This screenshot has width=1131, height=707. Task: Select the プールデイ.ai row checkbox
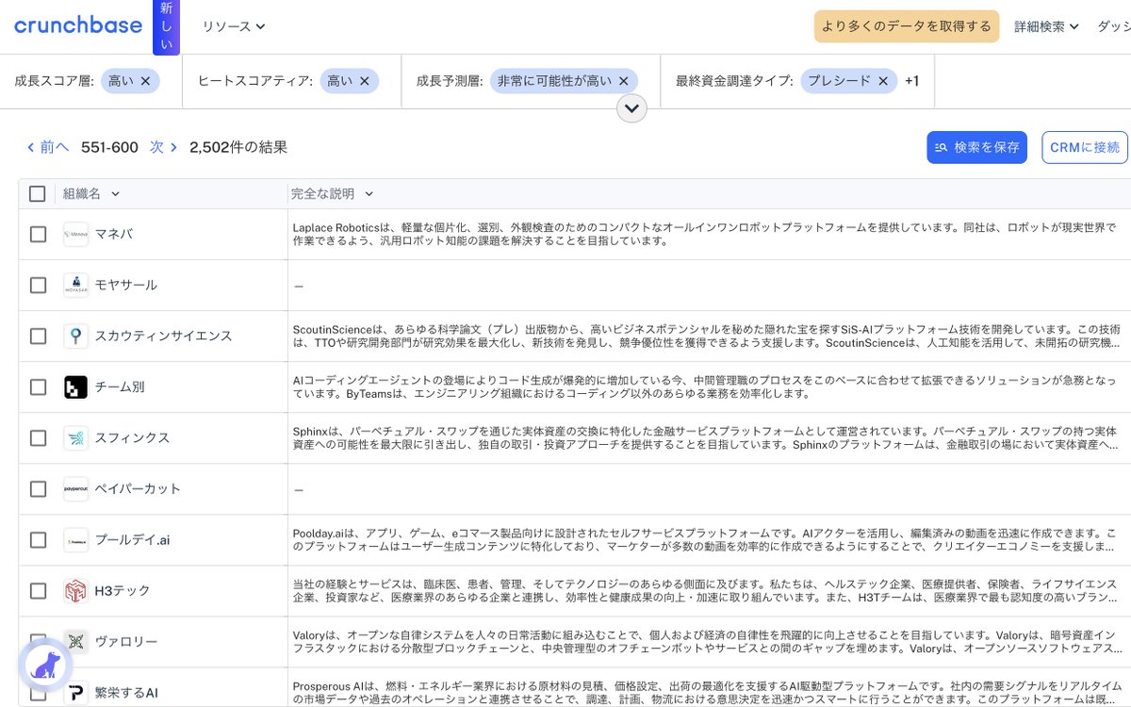click(38, 539)
